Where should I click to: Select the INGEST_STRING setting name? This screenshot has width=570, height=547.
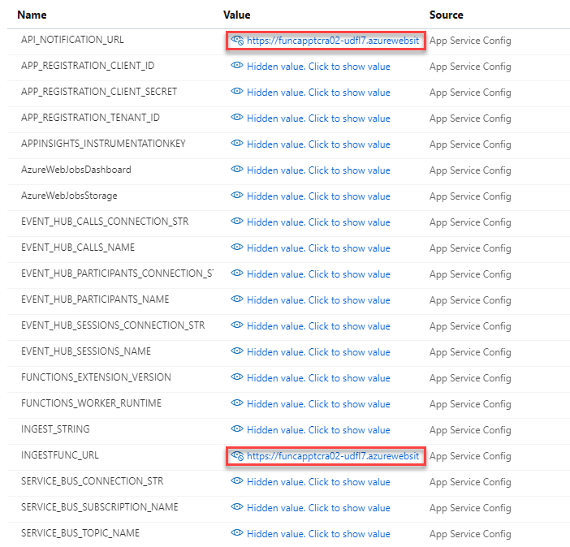[55, 429]
